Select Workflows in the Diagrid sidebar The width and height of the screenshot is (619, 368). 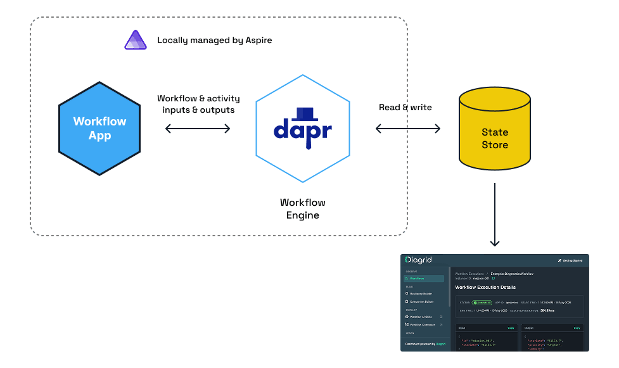coord(424,278)
